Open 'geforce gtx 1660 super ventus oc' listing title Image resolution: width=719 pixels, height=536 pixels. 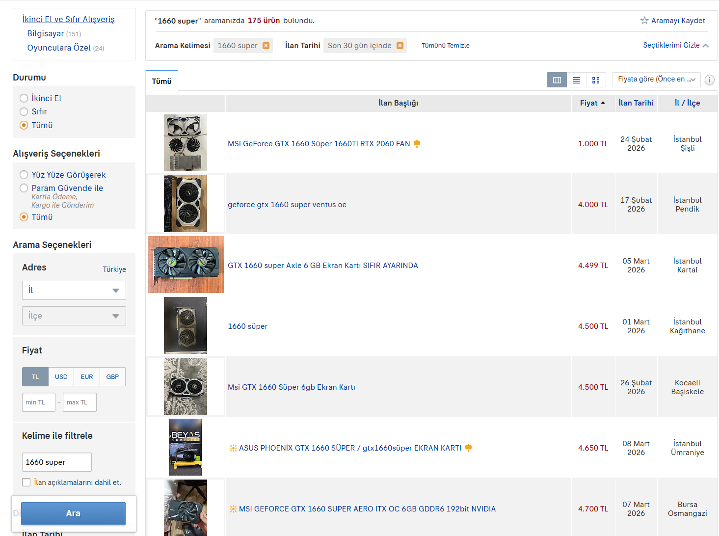pyautogui.click(x=287, y=205)
